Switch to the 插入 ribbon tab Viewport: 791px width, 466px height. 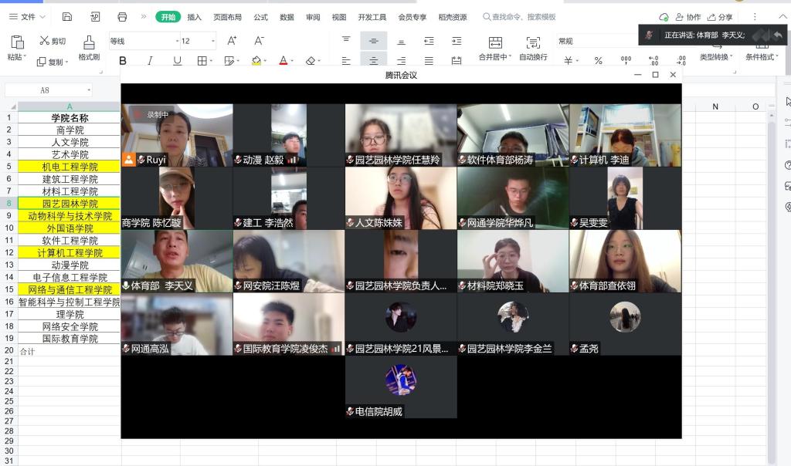[195, 17]
